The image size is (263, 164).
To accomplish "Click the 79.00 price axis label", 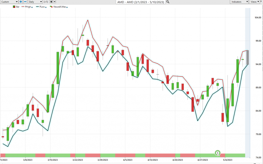I will [258, 134].
